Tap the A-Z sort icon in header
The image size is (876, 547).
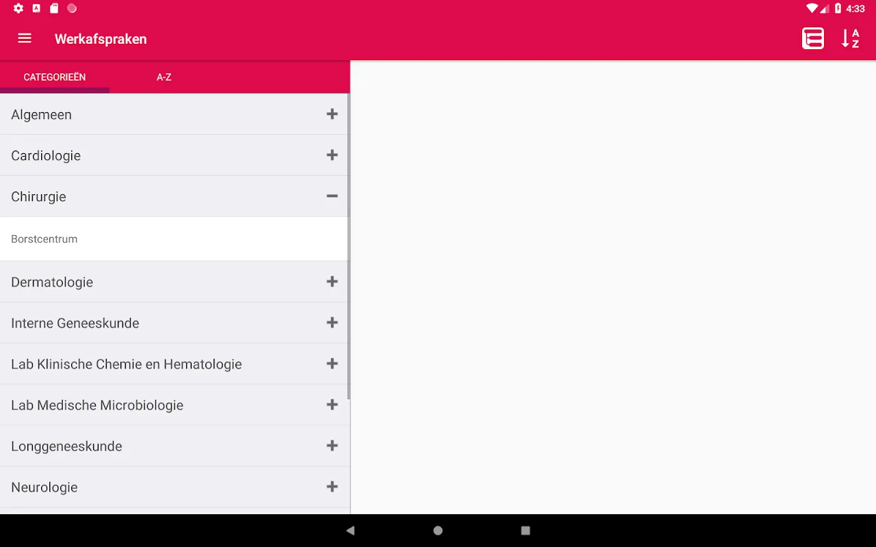(850, 38)
